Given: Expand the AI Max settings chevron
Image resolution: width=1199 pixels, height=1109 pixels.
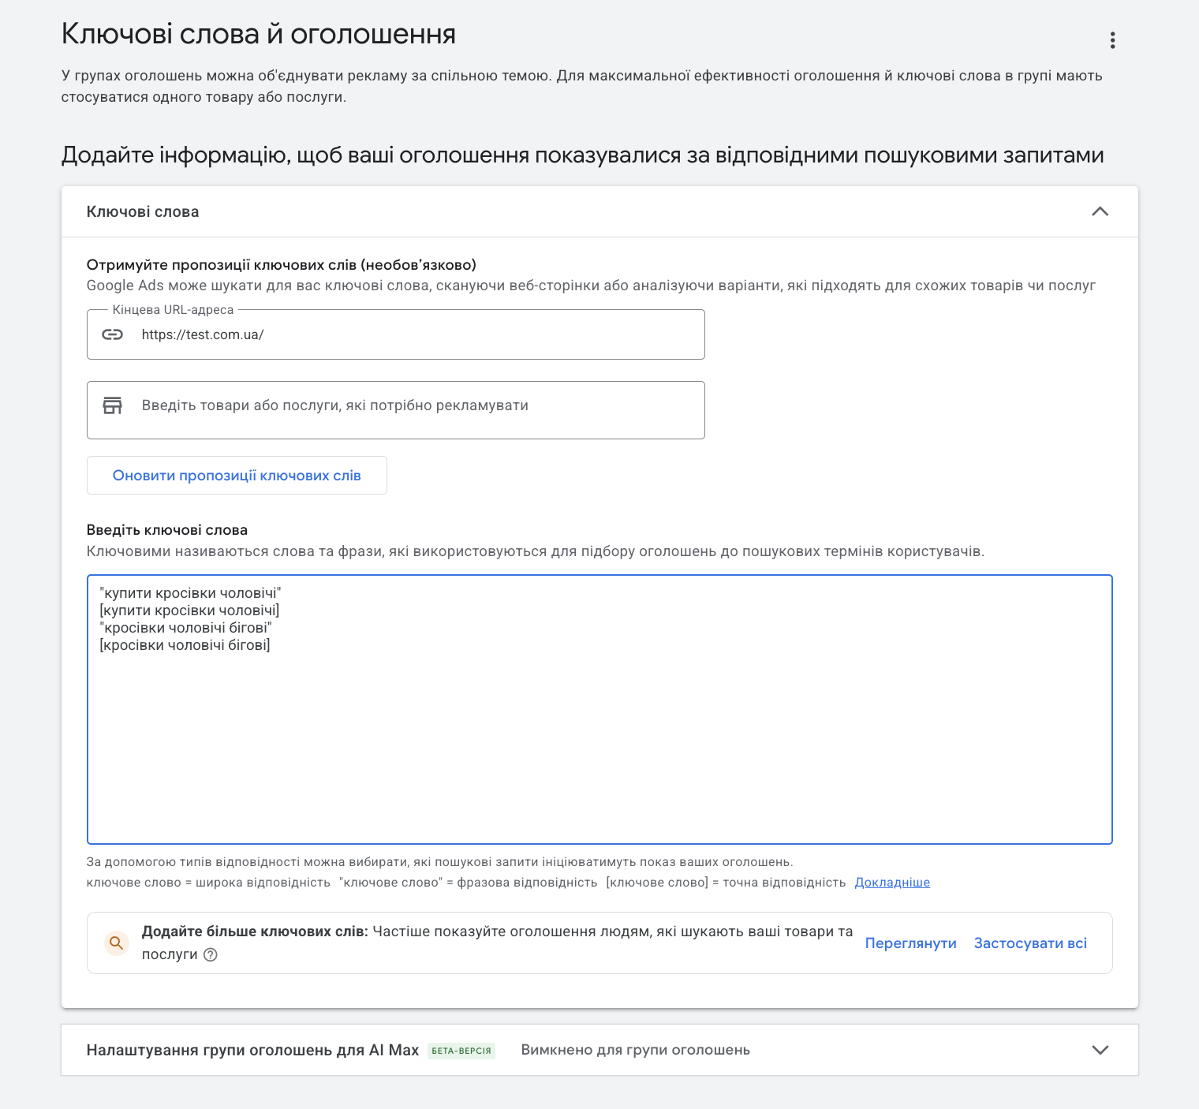Looking at the screenshot, I should point(1100,1050).
